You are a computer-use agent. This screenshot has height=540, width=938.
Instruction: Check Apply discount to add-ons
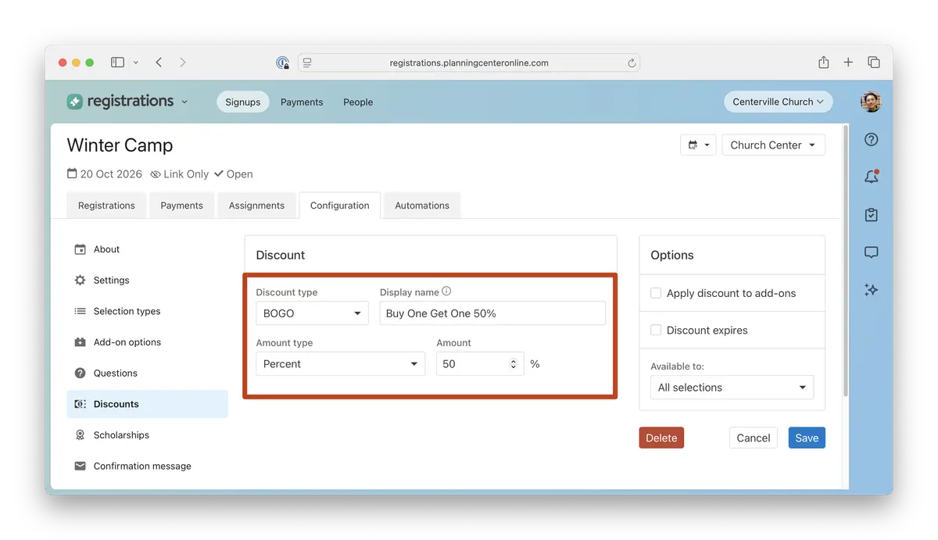coord(656,293)
